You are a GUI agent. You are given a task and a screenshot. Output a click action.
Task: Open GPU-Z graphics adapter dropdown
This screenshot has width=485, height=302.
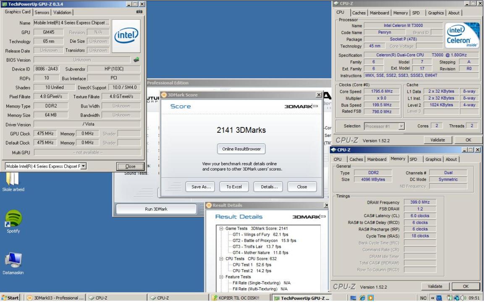tap(84, 166)
